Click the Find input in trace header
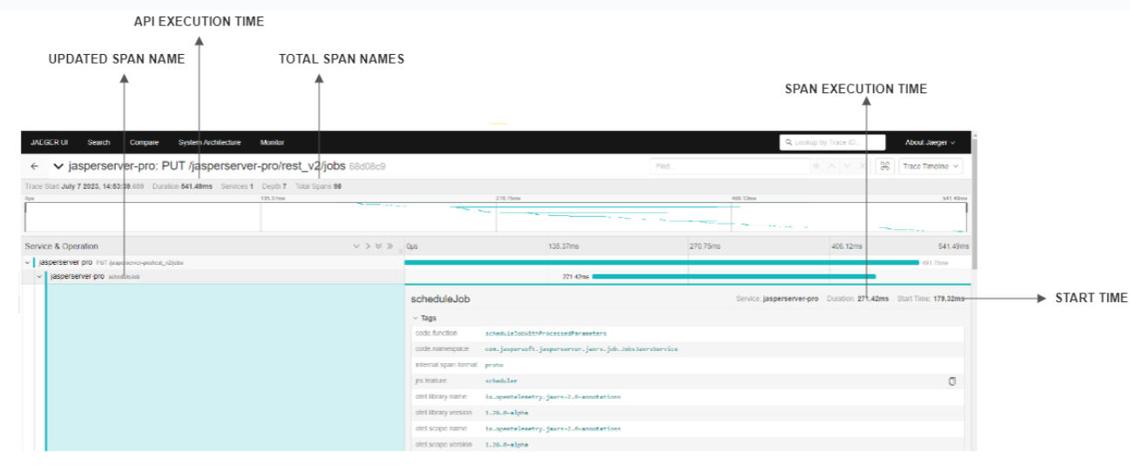The image size is (1130, 472). pos(728,165)
